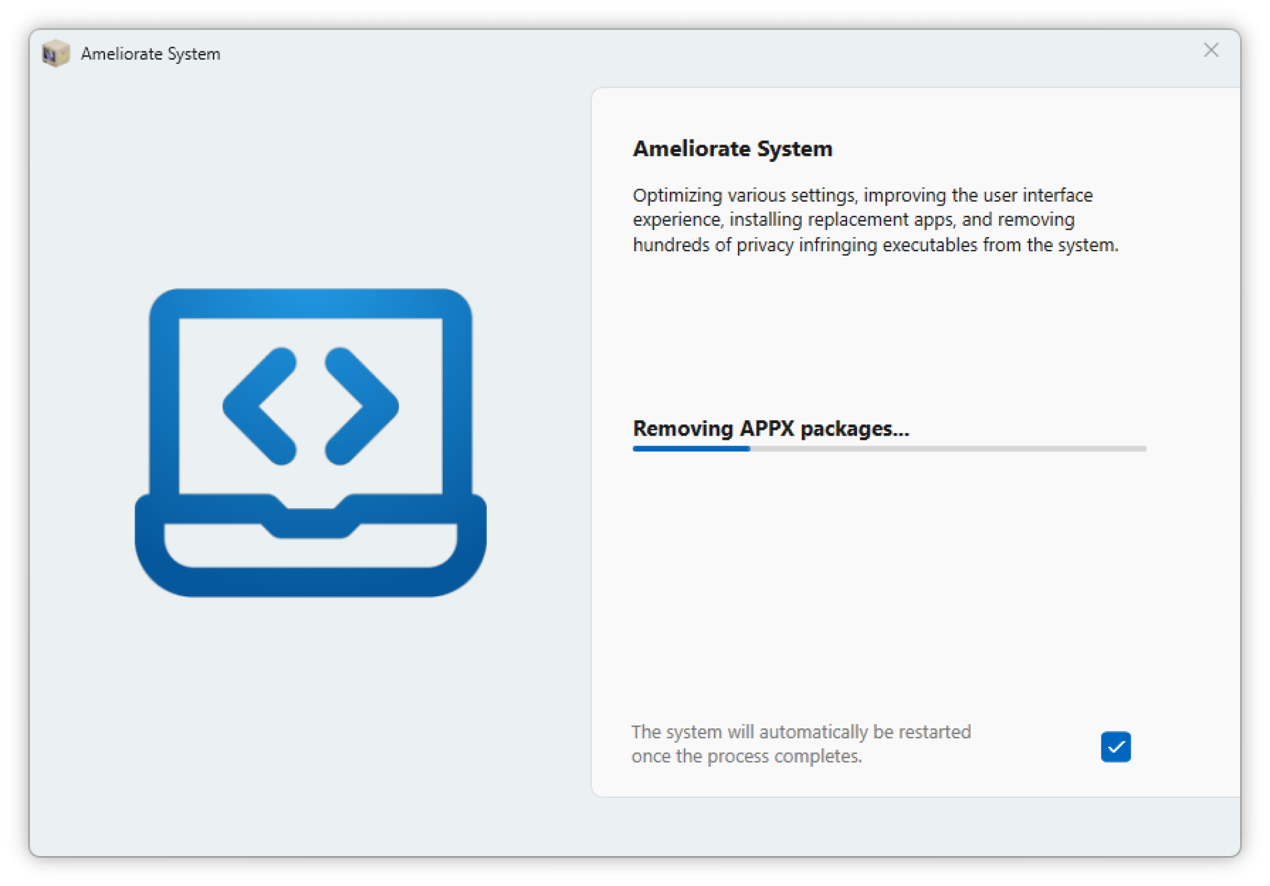Image resolution: width=1270 pixels, height=886 pixels.
Task: Click the bold 'Ameliorate System' heading
Action: point(732,149)
